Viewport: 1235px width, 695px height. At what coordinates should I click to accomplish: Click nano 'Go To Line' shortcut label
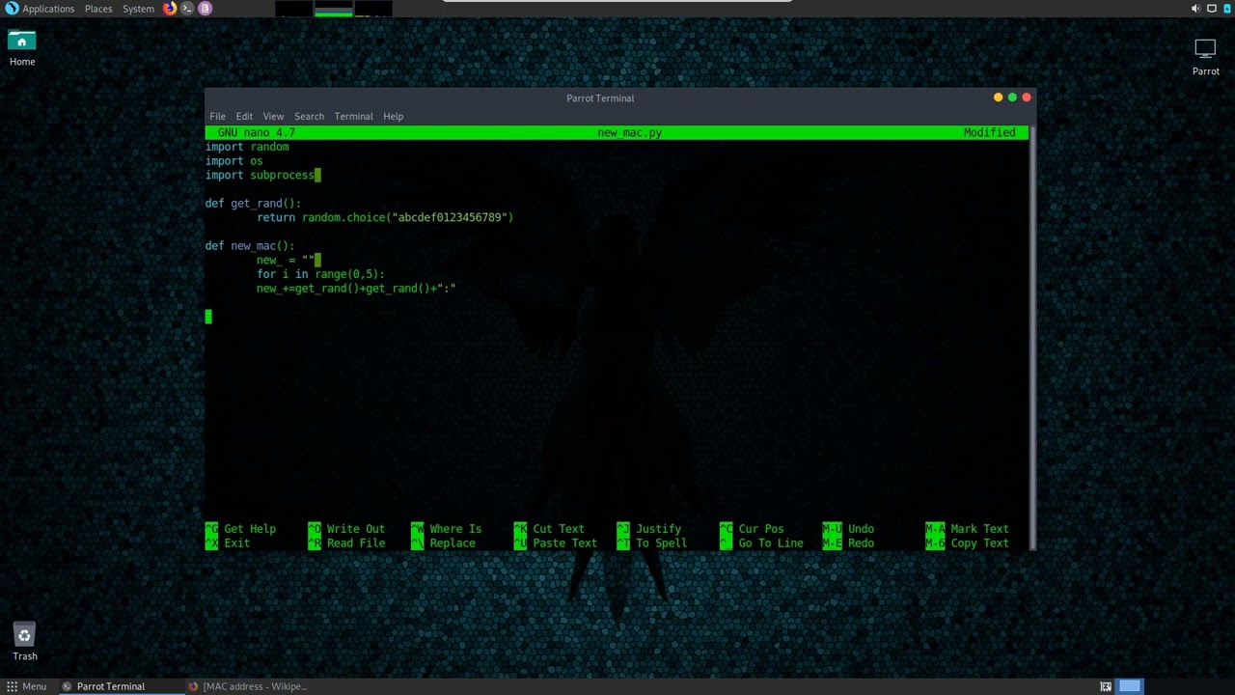[x=770, y=543]
